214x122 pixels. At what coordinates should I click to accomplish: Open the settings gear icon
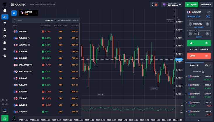(x=3, y=104)
